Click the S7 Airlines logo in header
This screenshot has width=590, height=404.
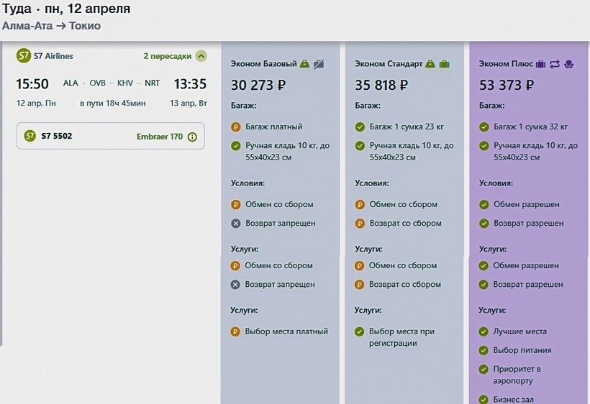(x=24, y=56)
